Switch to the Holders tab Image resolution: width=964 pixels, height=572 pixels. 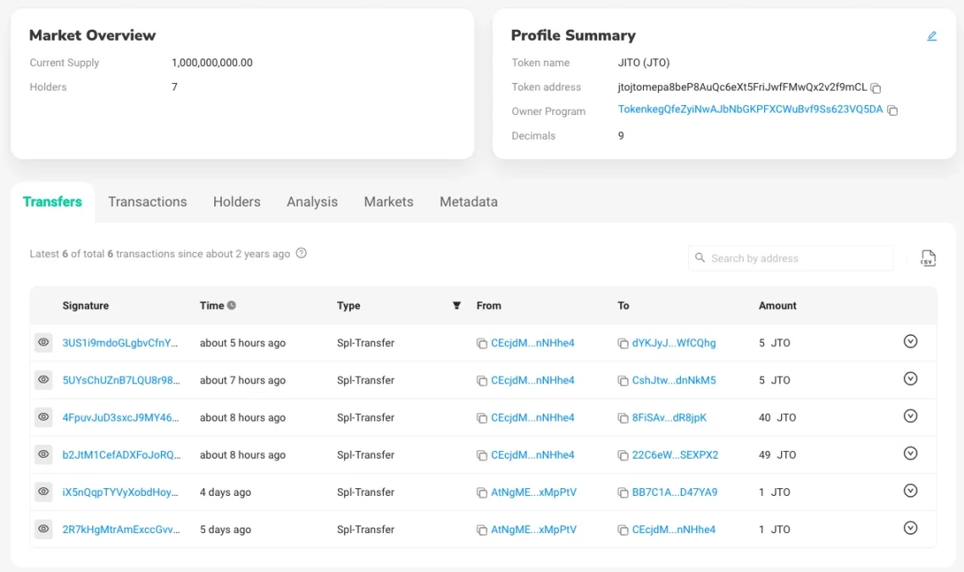(x=236, y=202)
